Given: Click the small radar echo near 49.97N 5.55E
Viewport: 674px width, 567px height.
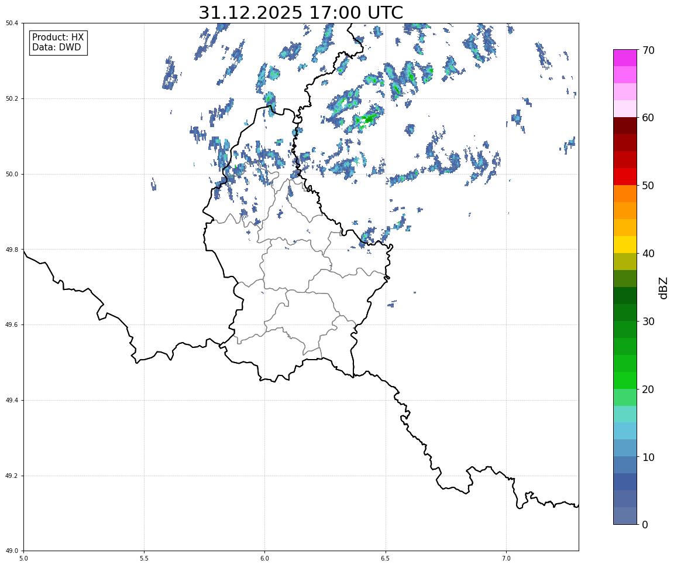Looking at the screenshot, I should [x=153, y=184].
